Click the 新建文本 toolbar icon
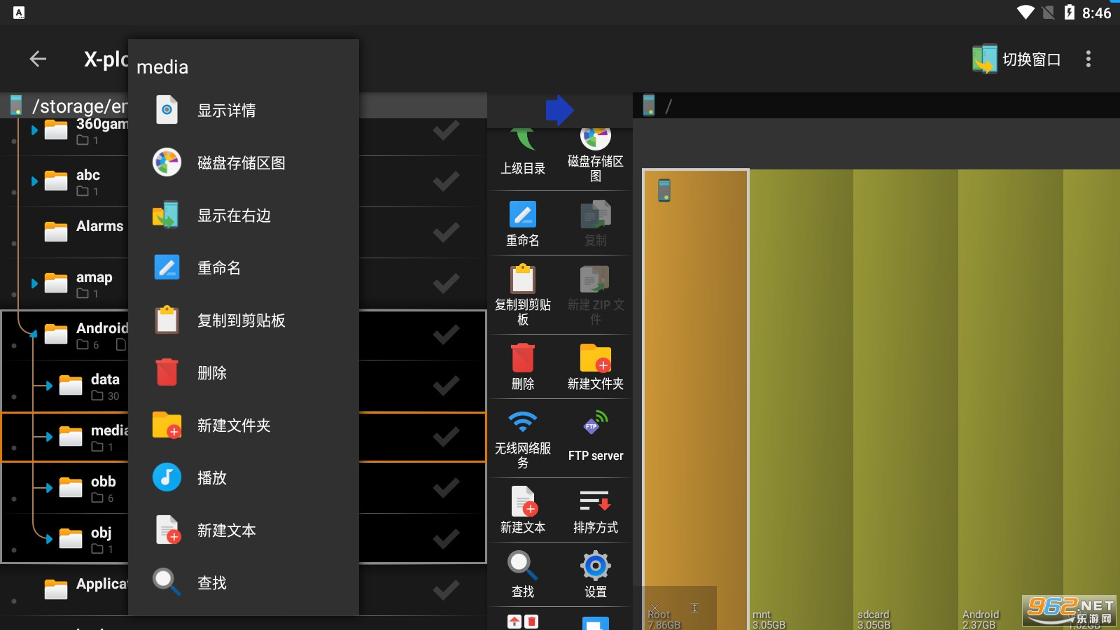 tap(523, 511)
